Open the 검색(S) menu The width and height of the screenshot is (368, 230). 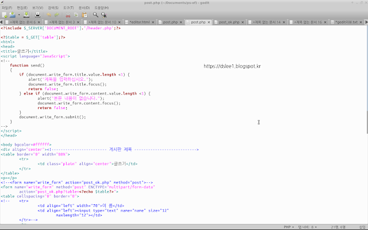click(x=53, y=7)
